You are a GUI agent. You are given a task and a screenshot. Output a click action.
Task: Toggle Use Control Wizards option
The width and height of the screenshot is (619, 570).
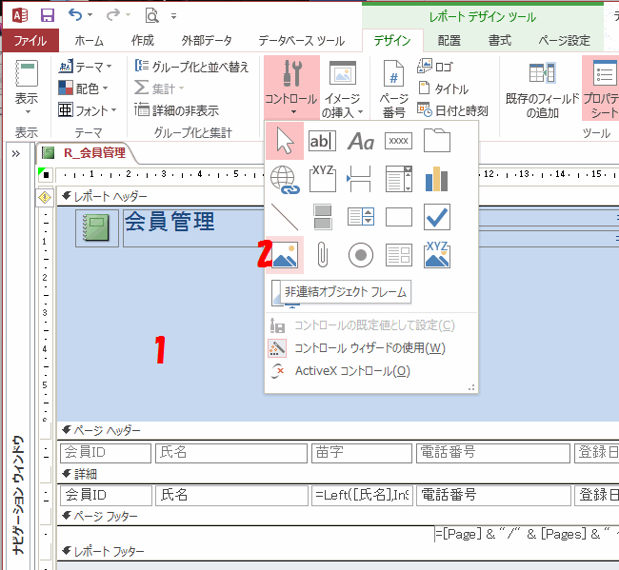tap(356, 348)
